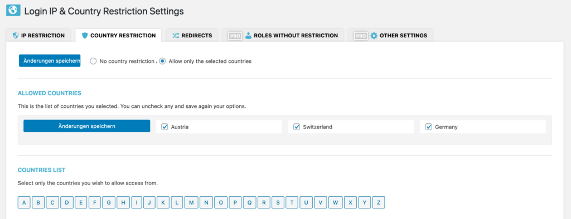This screenshot has width=571, height=219.
Task: Filter countries by letter J
Action: [x=149, y=203]
